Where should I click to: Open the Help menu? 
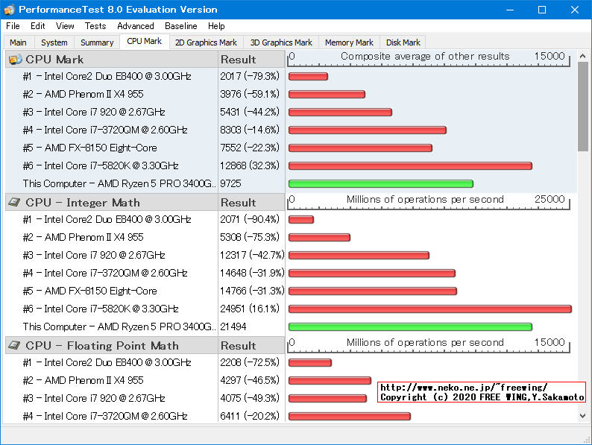point(216,26)
